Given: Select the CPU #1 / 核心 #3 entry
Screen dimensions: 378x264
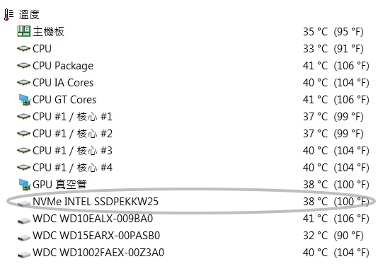Looking at the screenshot, I should click(x=72, y=151).
